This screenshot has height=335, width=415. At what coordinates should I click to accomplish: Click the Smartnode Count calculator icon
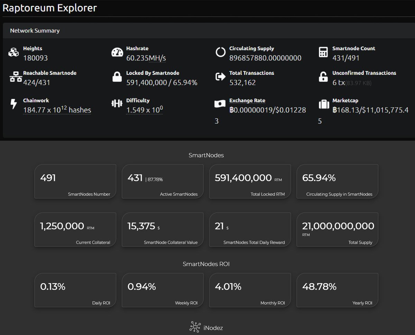tap(323, 53)
